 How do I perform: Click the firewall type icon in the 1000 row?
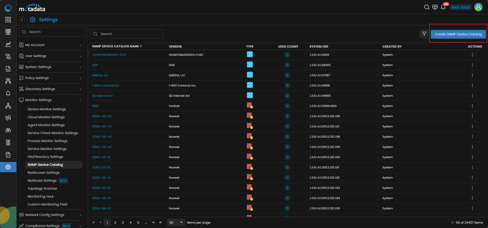pyautogui.click(x=250, y=105)
